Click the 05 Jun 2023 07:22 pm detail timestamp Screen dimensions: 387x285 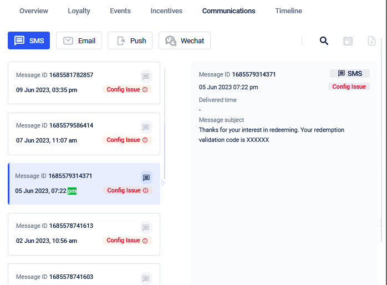click(228, 88)
